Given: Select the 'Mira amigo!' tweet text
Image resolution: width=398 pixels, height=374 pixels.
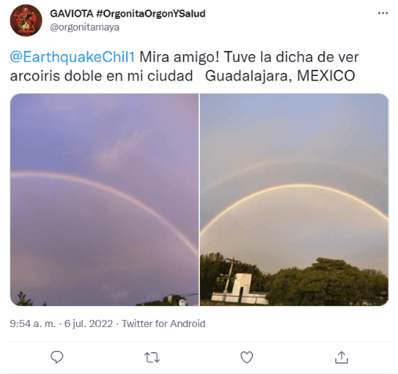Looking at the screenshot, I should (179, 57).
